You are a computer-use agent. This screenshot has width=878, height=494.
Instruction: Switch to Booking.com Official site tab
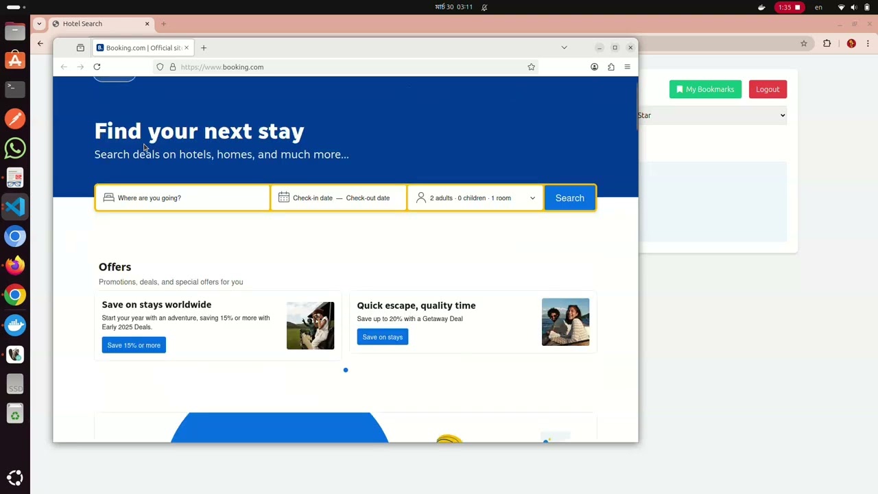[x=143, y=47]
